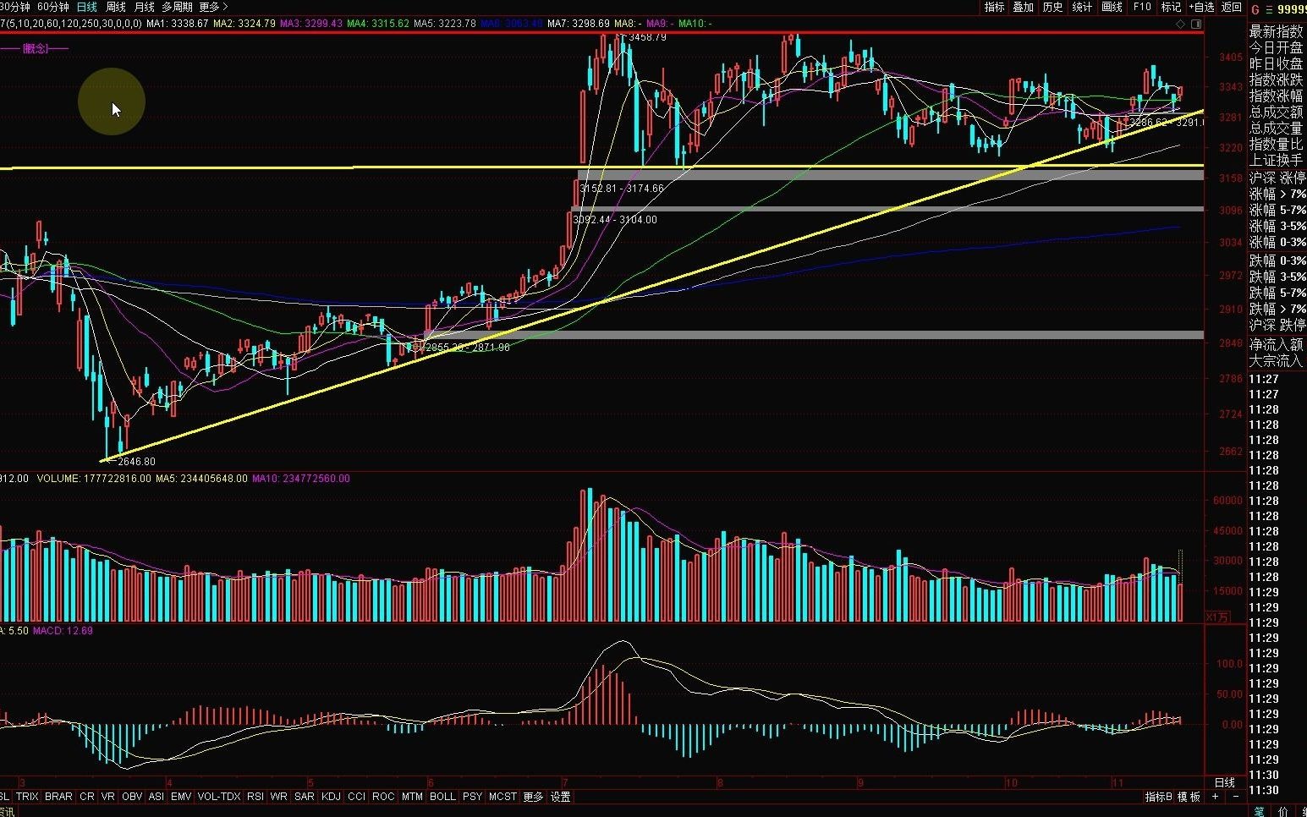Add to watchlist with +自选
Viewport: 1307px width, 817px height.
pyautogui.click(x=1202, y=7)
